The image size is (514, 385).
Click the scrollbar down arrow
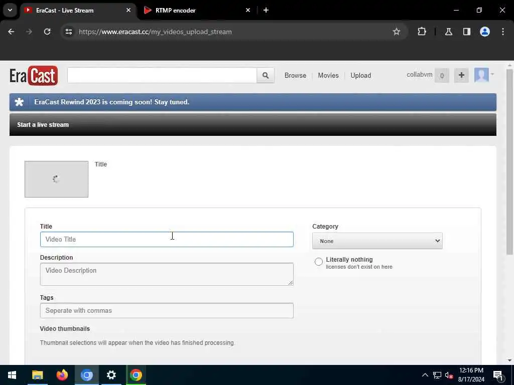[509, 360]
